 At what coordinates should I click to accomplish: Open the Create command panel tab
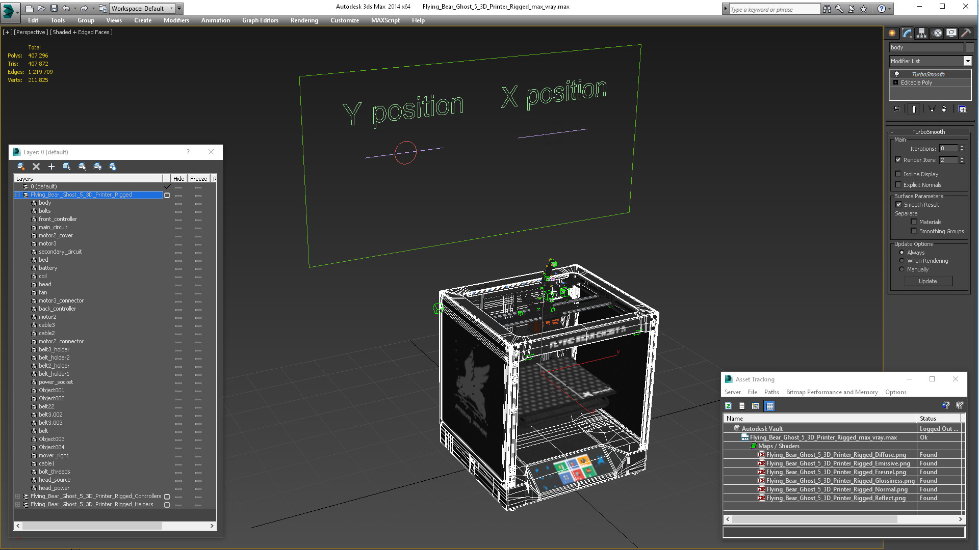(x=892, y=33)
